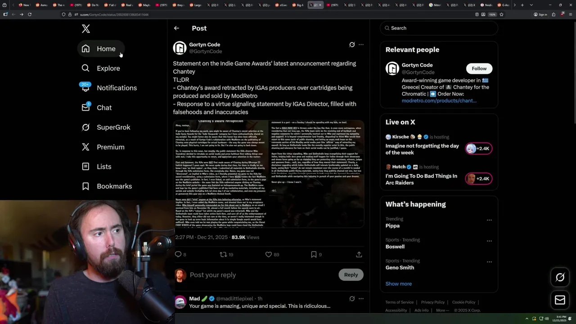Open more options for the Geno Smith trend
The image size is (576, 324).
coord(489,262)
